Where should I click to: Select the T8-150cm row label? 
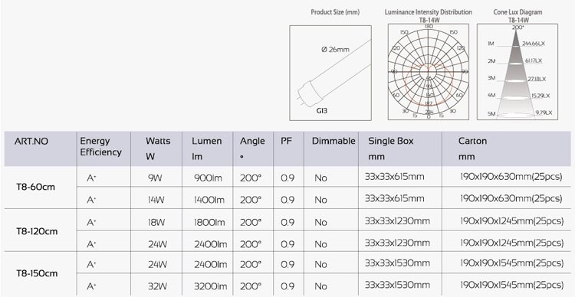click(x=37, y=273)
